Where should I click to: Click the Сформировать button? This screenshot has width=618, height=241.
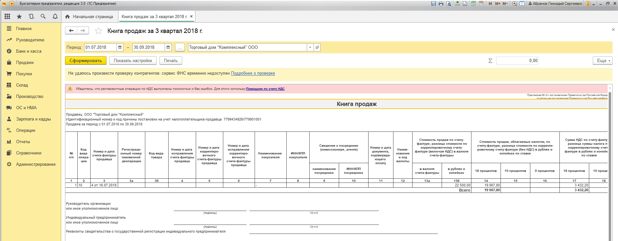[x=85, y=61]
